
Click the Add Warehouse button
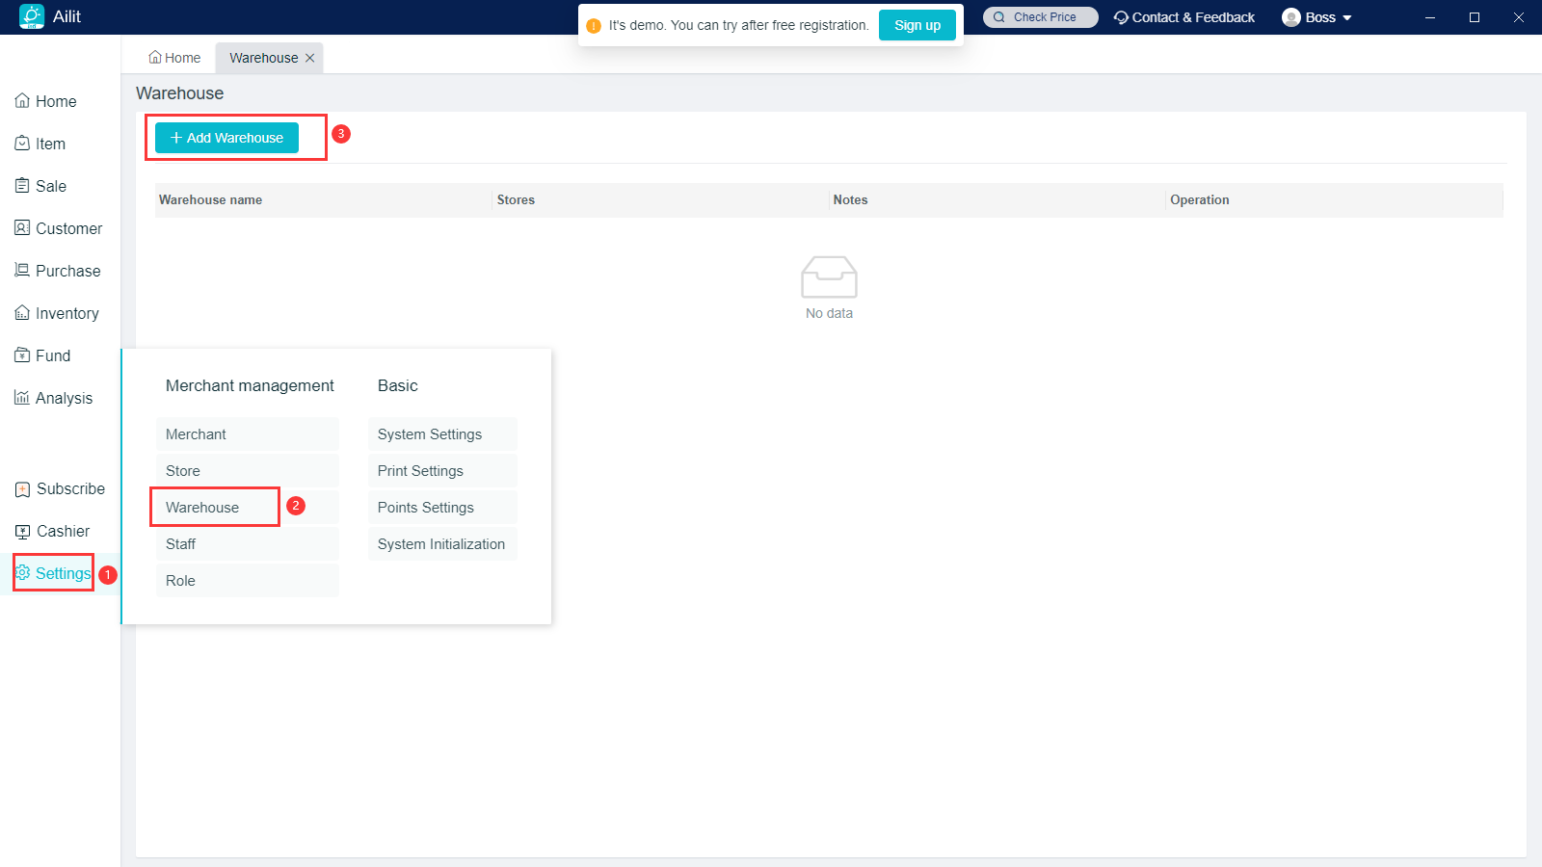226,138
